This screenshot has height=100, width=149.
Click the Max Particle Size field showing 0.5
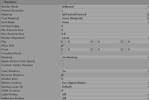[x=105, y=34]
